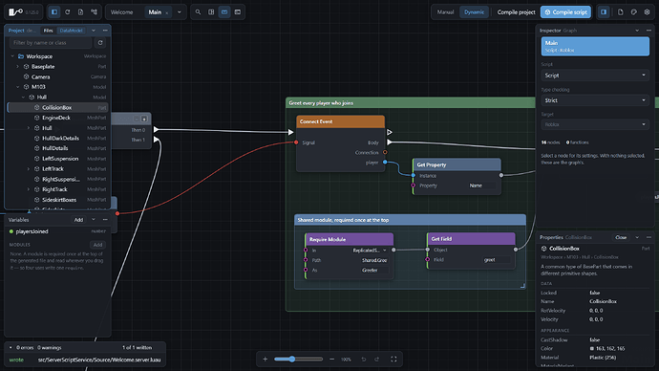This screenshot has width=659, height=371.
Task: Click Add in the Variables panel header
Action: tap(78, 220)
